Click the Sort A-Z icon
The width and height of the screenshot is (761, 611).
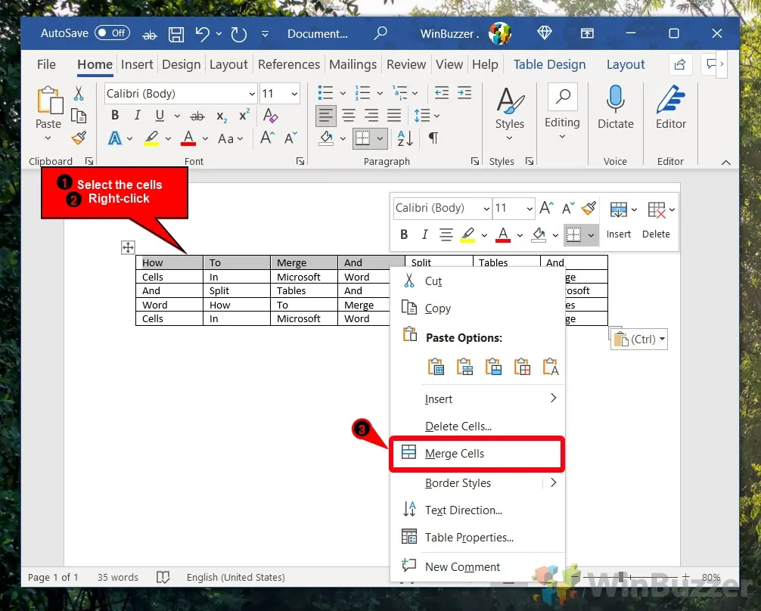(405, 138)
